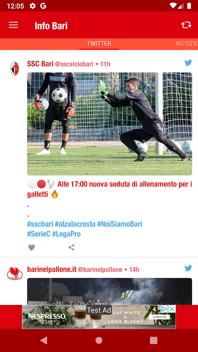Share the SSC Bari tweet
This screenshot has width=198, height=352.
click(71, 247)
